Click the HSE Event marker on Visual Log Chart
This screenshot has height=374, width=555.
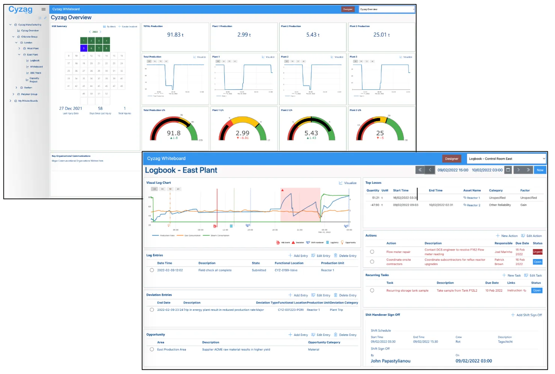coord(215,226)
